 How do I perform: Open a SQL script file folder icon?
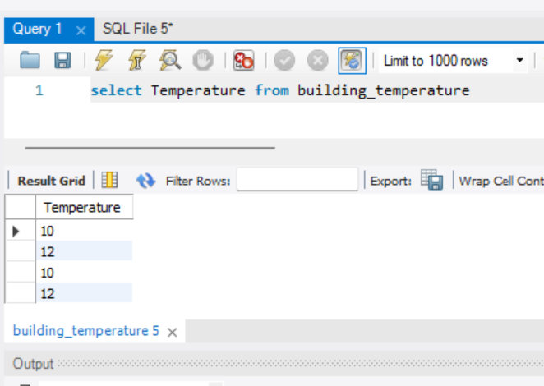(x=30, y=60)
